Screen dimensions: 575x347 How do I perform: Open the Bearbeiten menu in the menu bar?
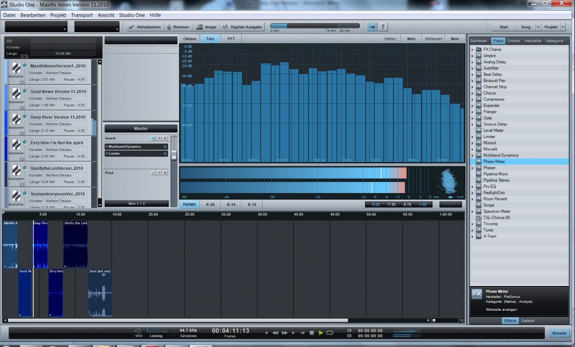tap(33, 15)
